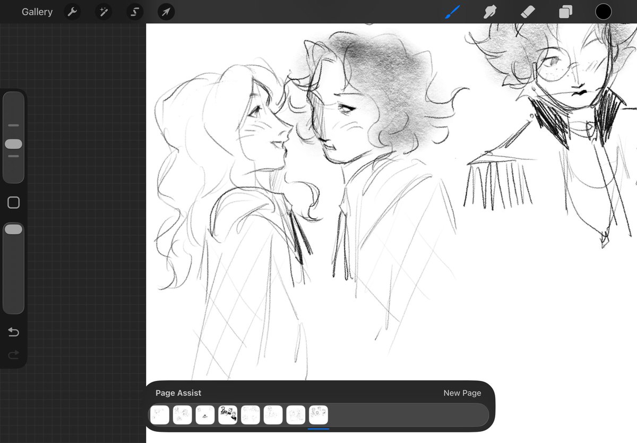This screenshot has width=637, height=443.
Task: Select the Smudge finger tool
Action: click(490, 12)
